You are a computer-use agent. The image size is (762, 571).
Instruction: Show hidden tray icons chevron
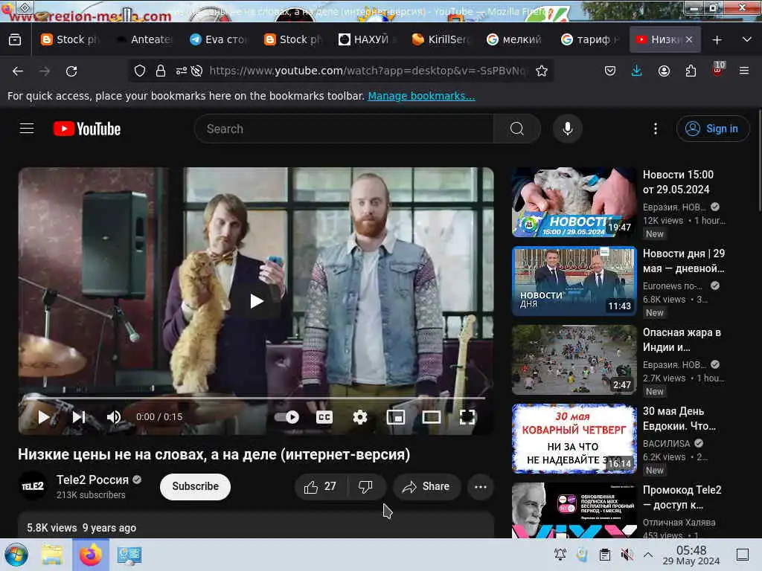click(648, 555)
